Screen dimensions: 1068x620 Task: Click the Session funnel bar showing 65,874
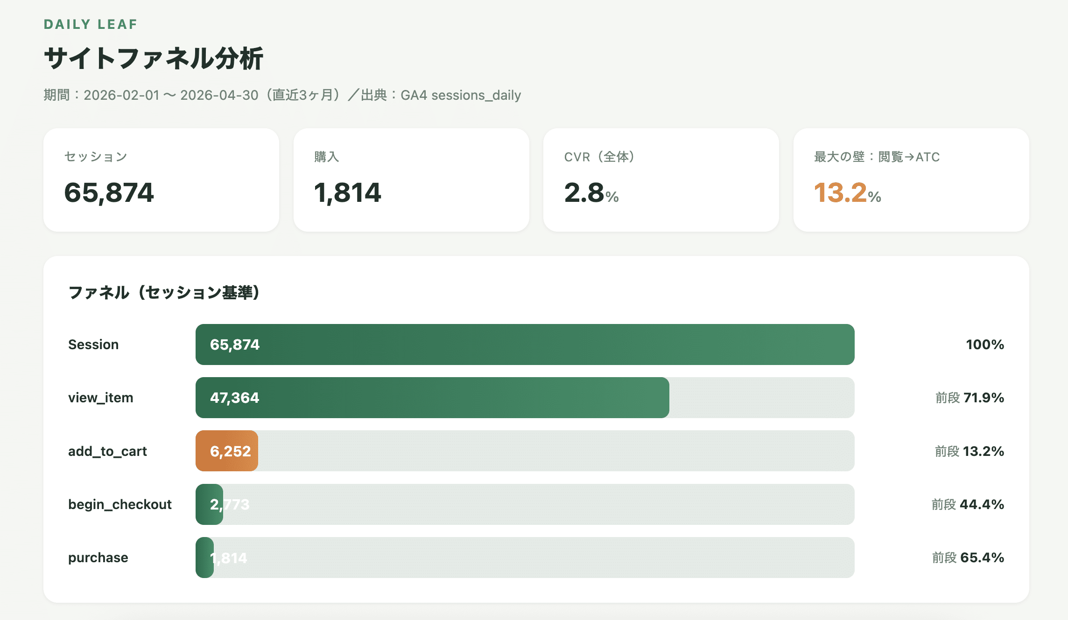[525, 344]
